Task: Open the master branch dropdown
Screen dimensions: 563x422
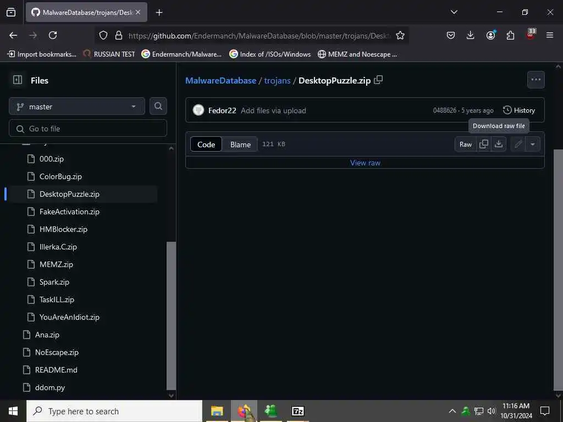Action: 77,107
